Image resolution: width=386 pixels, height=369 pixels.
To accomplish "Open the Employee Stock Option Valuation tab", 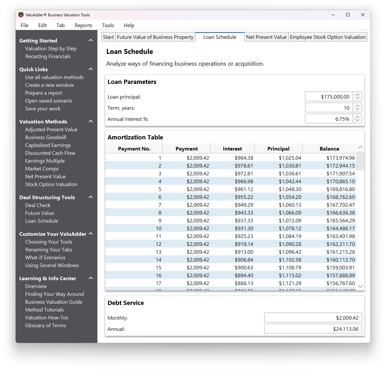I will coord(327,37).
